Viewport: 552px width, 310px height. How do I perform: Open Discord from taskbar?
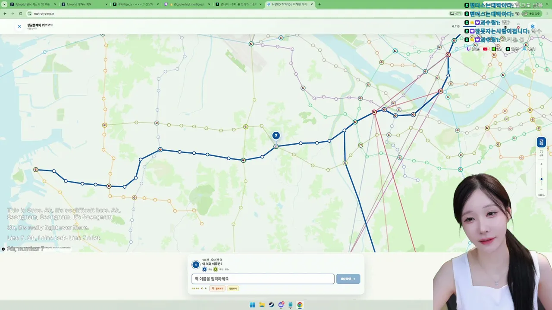(x=281, y=305)
